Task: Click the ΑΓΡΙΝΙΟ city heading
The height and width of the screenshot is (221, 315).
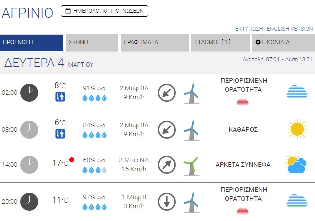Action: click(28, 13)
